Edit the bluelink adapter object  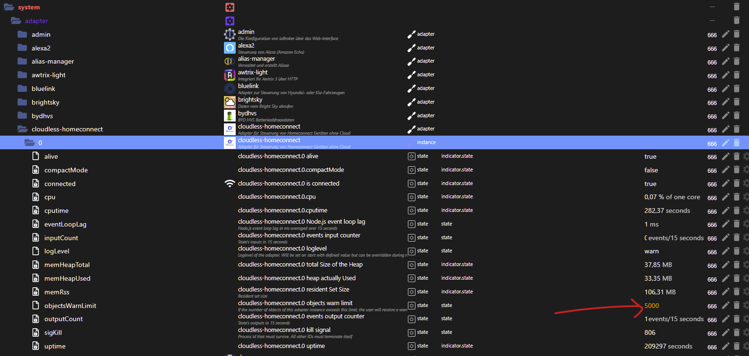(x=726, y=89)
